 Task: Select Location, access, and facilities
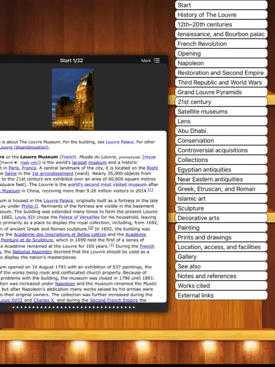tap(221, 247)
